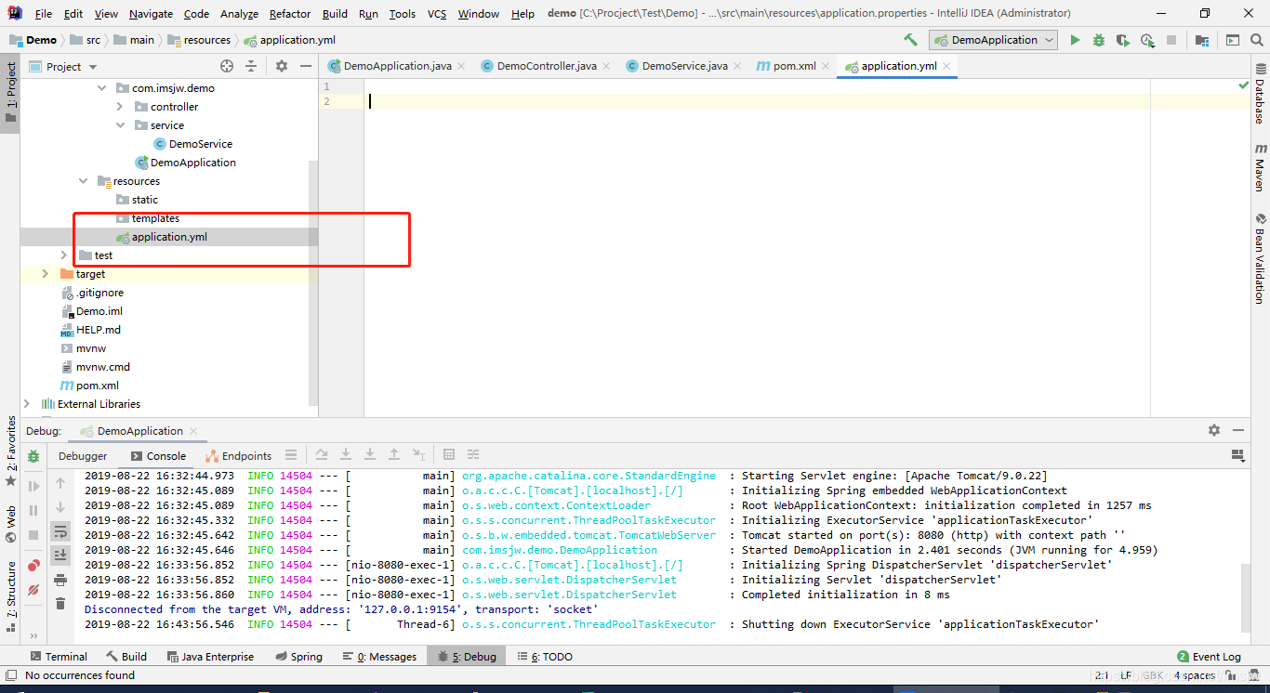Collapse all in Project panel
Viewport: 1270px width, 693px height.
tap(251, 66)
